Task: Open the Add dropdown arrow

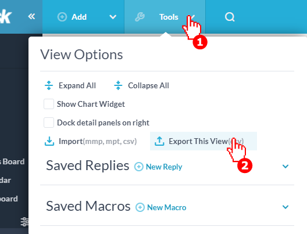Action: coord(113,17)
